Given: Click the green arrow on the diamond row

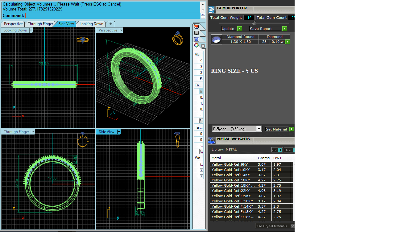Looking at the screenshot, I should pos(288,42).
